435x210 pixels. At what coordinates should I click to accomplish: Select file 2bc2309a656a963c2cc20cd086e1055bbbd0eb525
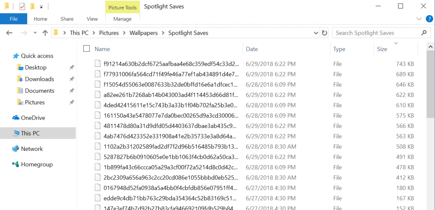click(x=171, y=177)
